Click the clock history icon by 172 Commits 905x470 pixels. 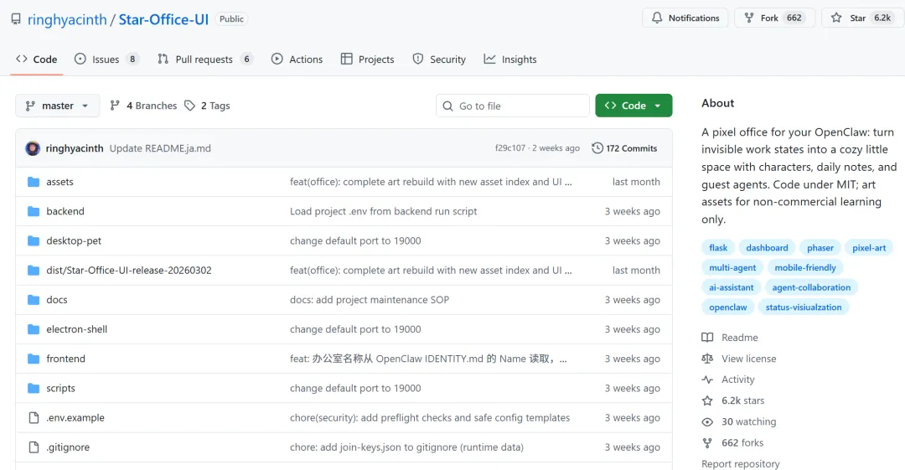pos(597,148)
